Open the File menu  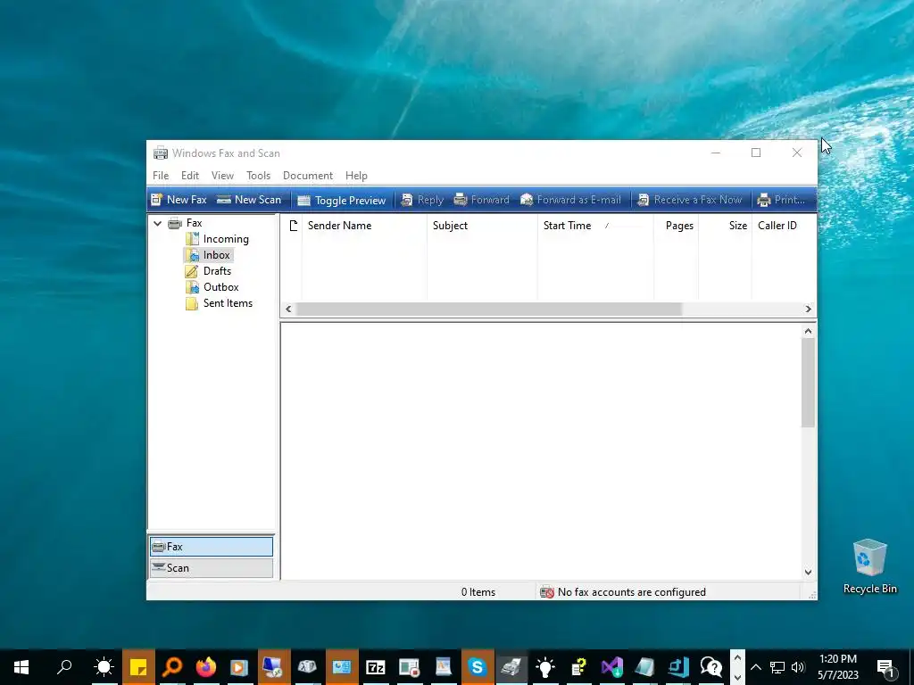pos(161,176)
